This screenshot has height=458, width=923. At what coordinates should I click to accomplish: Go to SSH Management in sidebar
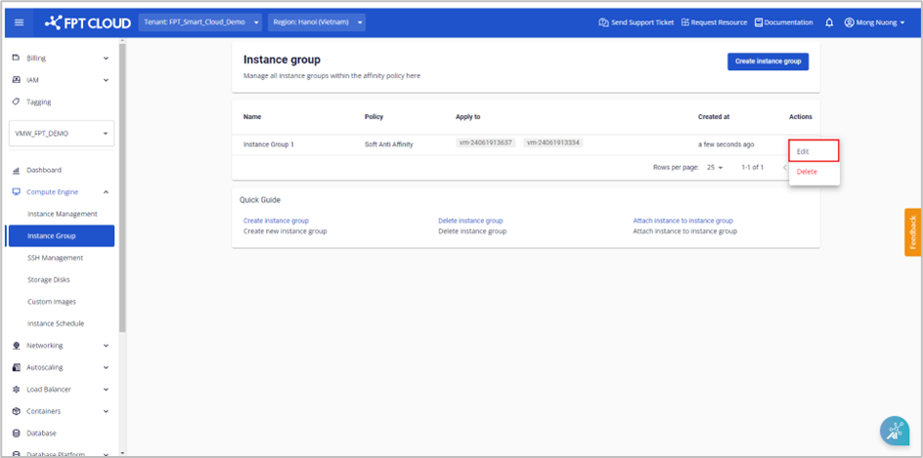(x=55, y=258)
